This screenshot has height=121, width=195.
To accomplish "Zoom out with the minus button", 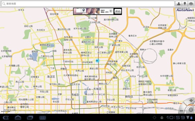I will [x=182, y=111].
